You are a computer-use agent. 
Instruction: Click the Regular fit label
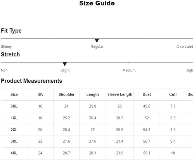[x=97, y=46]
